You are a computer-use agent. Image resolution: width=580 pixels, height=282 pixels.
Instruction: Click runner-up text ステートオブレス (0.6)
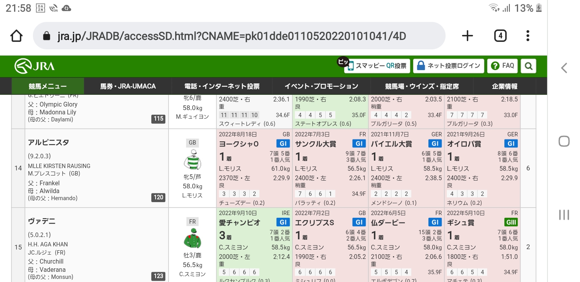pyautogui.click(x=323, y=124)
